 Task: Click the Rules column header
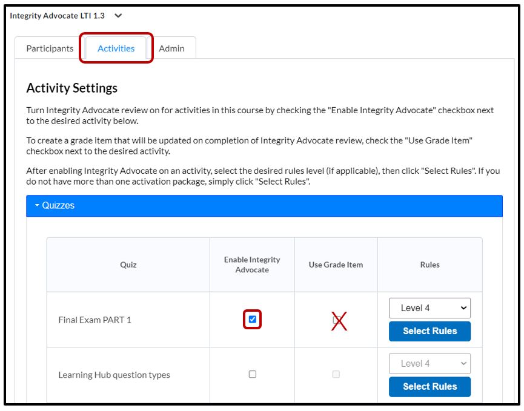tap(429, 265)
